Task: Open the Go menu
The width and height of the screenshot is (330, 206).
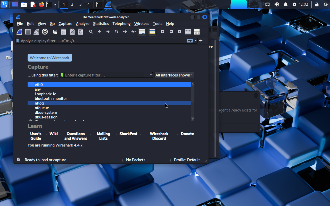Action: click(52, 23)
